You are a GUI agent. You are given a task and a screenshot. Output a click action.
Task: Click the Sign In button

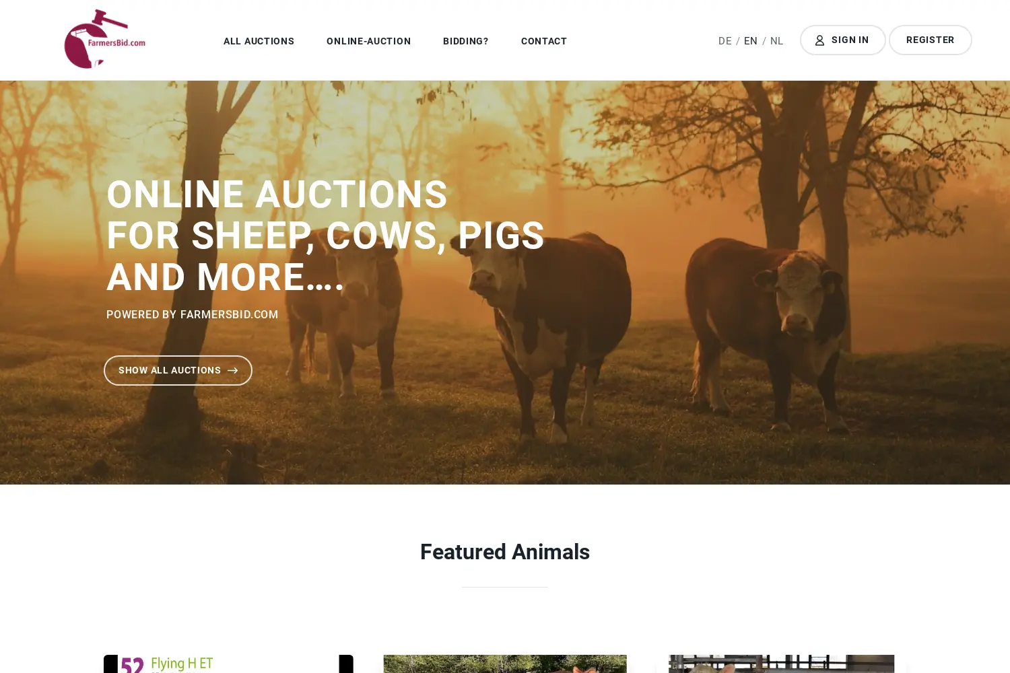coord(842,40)
